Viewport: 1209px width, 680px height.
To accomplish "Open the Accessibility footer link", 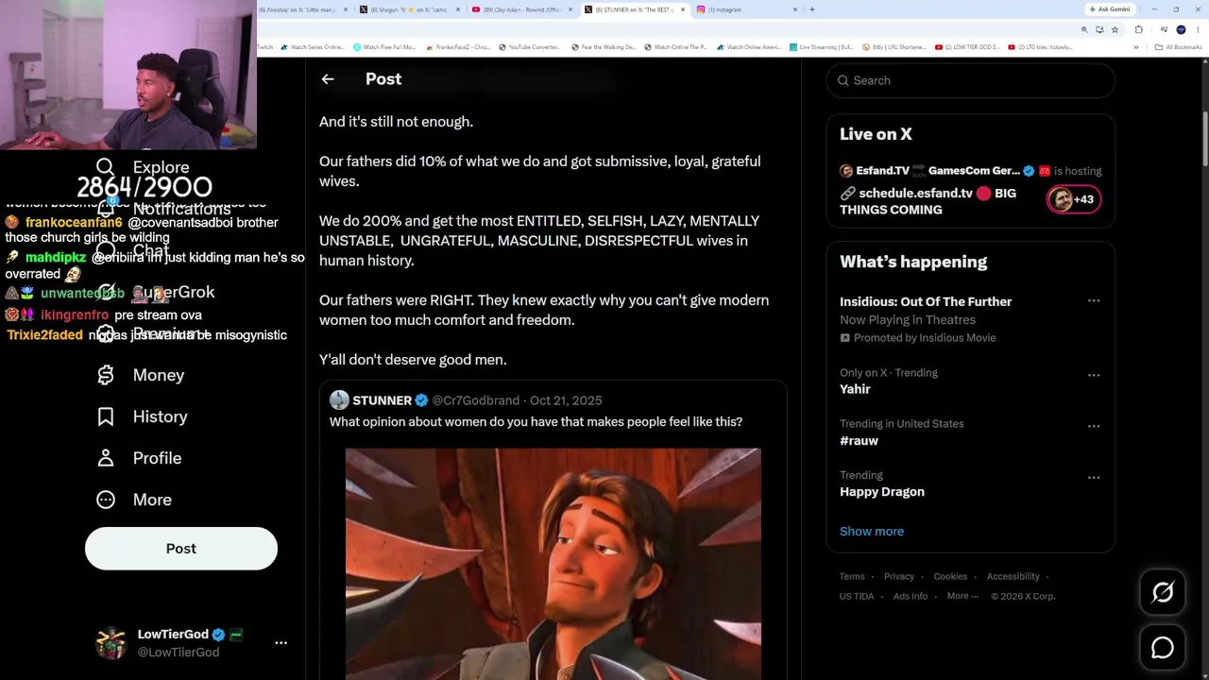I will click(x=1013, y=576).
